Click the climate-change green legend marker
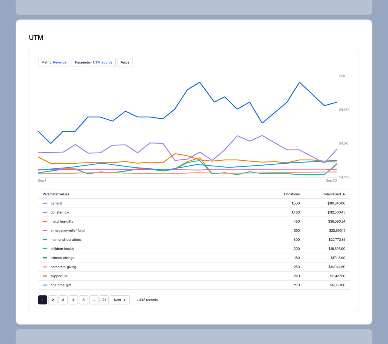The width and height of the screenshot is (388, 344). 45,258
